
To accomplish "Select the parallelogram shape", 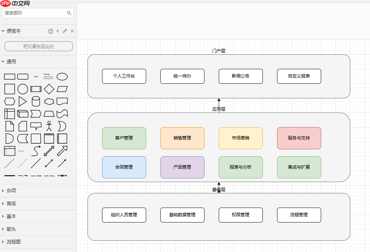I will 62,89.
